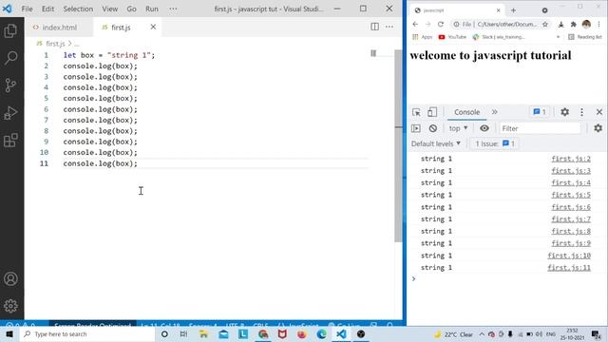Expand more DevTools tabs chevron
The height and width of the screenshot is (342, 608).
(x=494, y=112)
